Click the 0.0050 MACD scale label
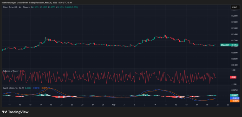Viewport: 242px width, 117px height. 234,90
